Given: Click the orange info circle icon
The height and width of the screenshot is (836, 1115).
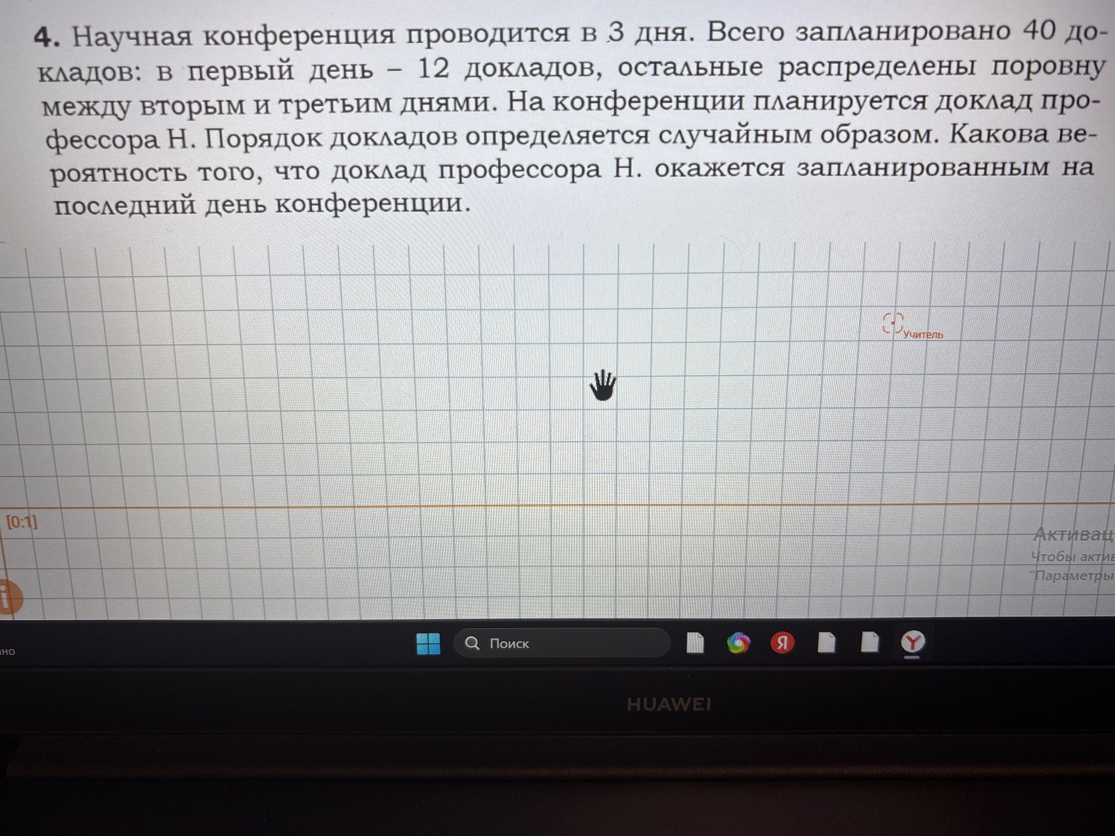Looking at the screenshot, I should point(8,597).
